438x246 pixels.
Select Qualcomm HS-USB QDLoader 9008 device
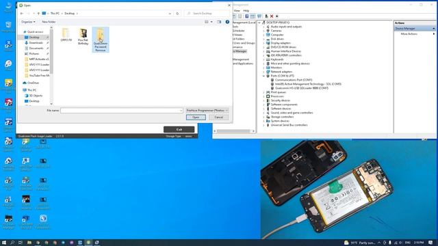click(301, 88)
